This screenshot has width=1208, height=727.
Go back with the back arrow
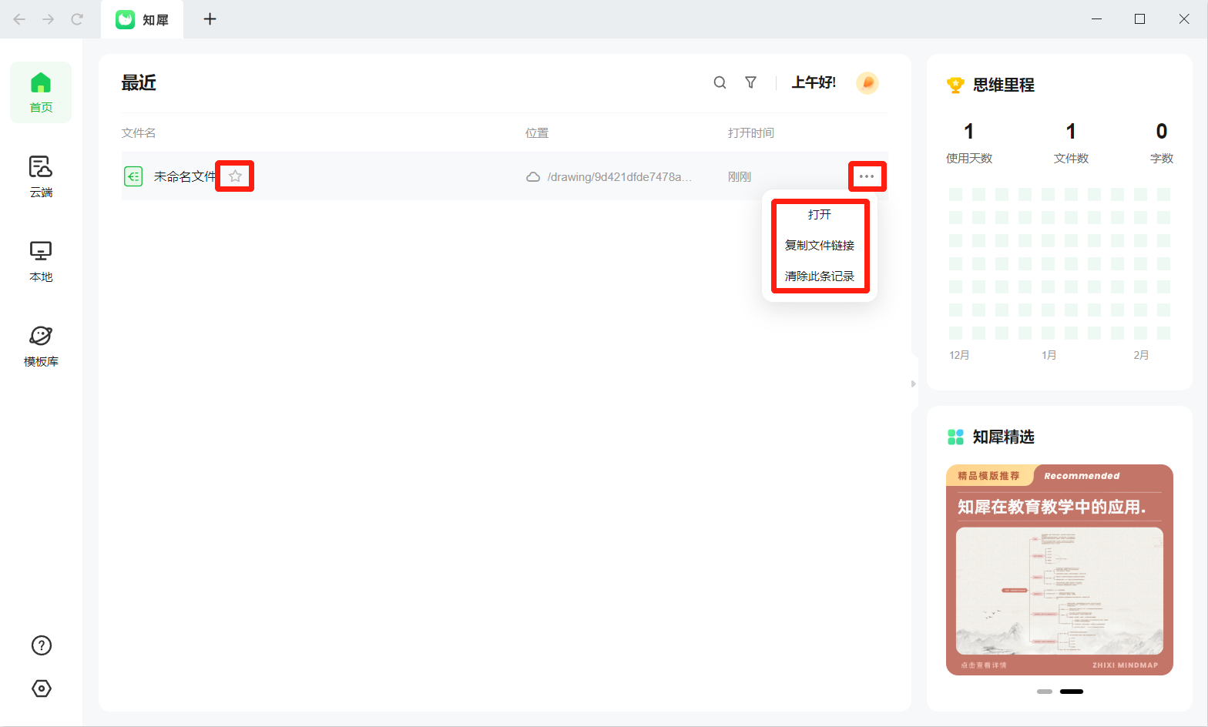[x=19, y=19]
